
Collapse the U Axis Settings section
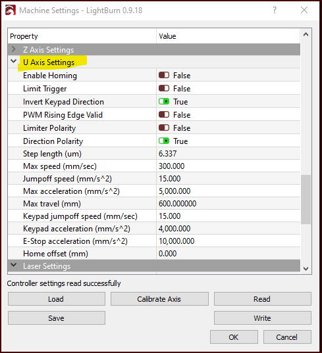(14, 61)
